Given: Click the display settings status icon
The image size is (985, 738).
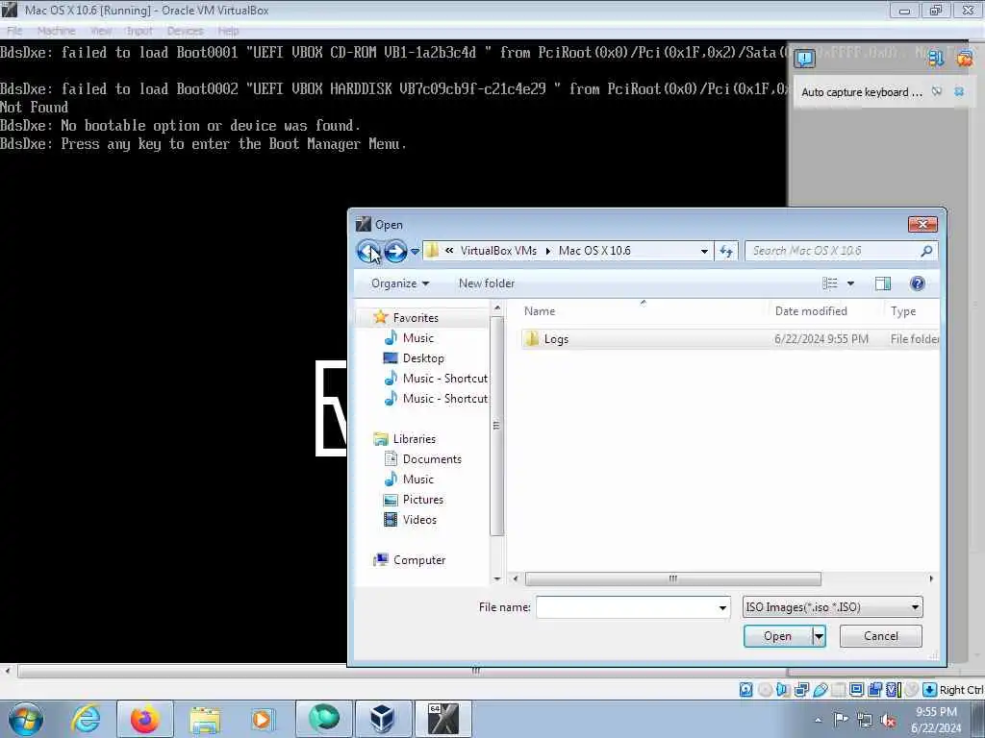Looking at the screenshot, I should coord(856,690).
